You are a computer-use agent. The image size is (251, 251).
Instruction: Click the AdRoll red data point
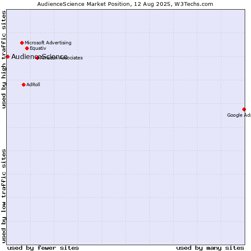(x=23, y=85)
